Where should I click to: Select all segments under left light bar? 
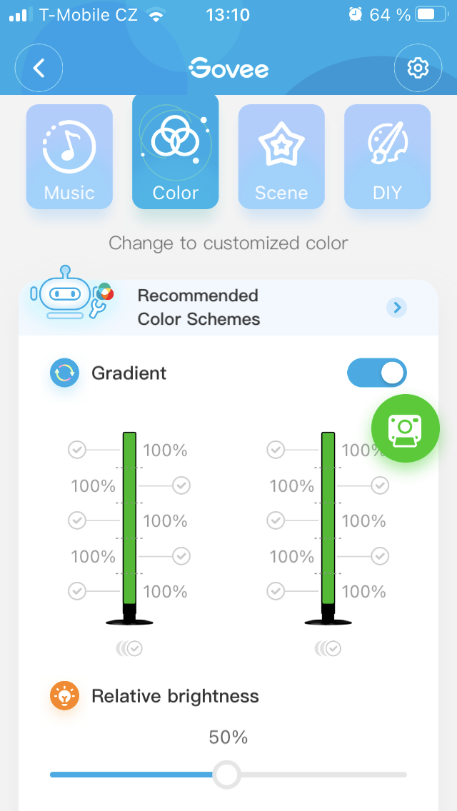point(130,648)
